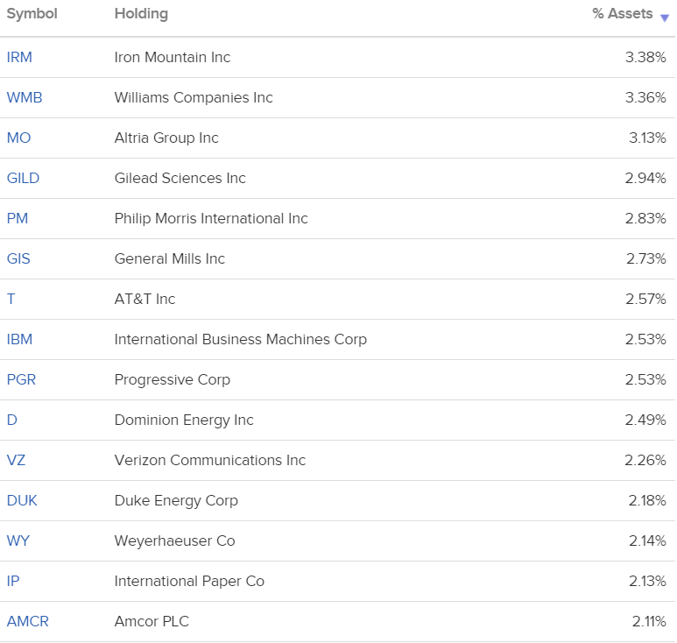
Task: Select the Duke Energy Corp holding name
Action: click(x=176, y=500)
